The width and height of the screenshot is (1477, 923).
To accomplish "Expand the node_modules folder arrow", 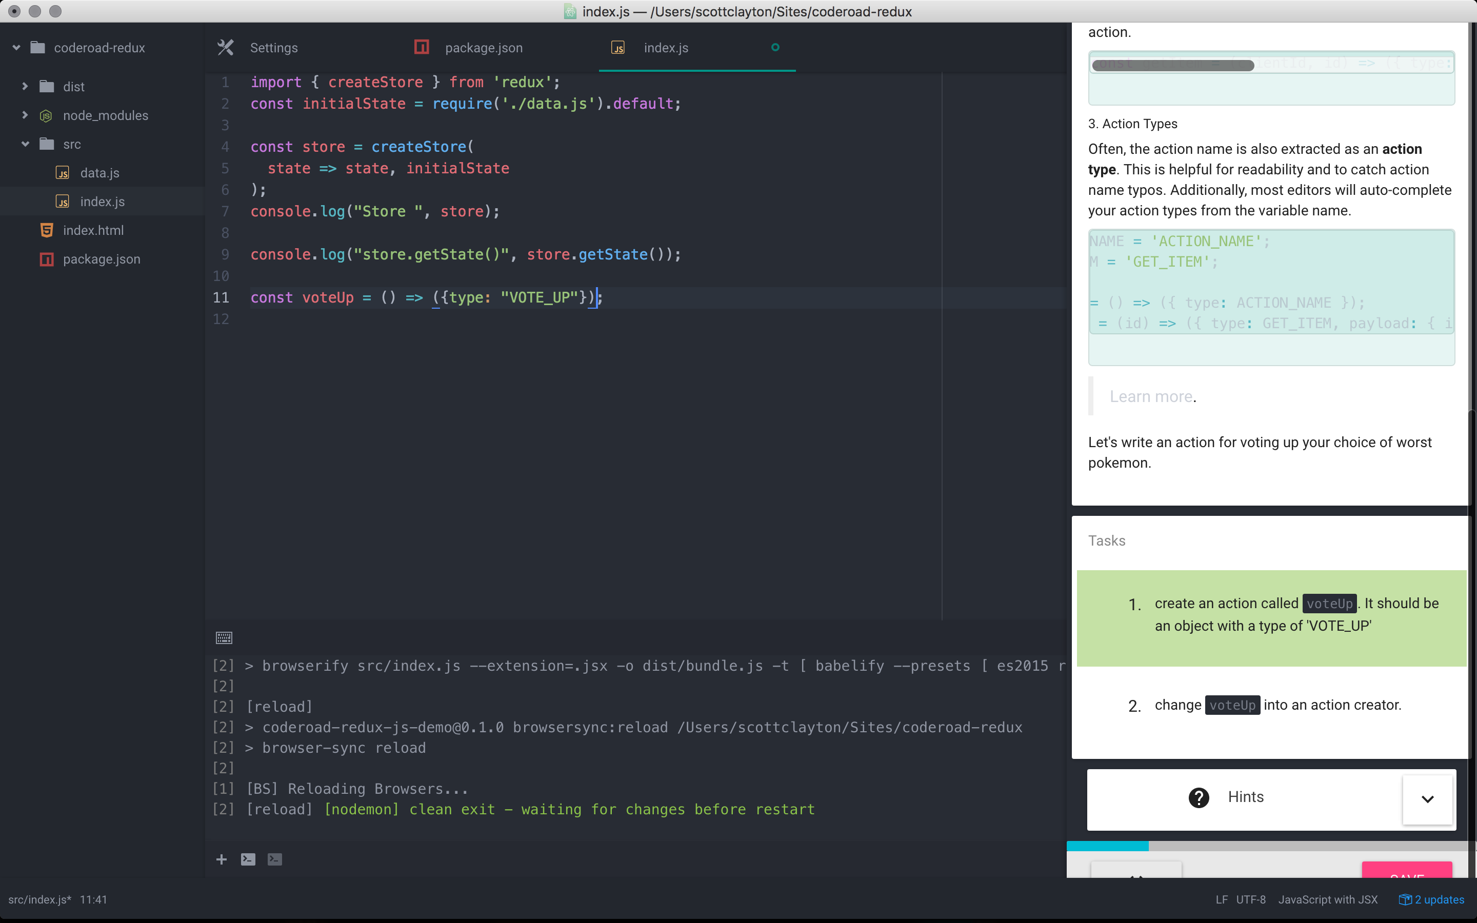I will [x=25, y=115].
